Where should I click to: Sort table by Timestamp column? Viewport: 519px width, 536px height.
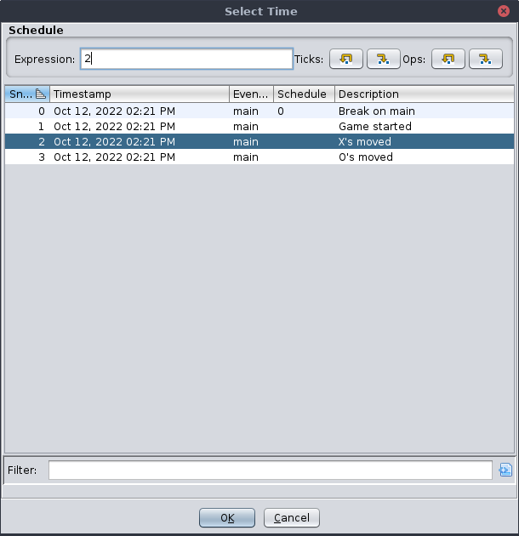(140, 94)
